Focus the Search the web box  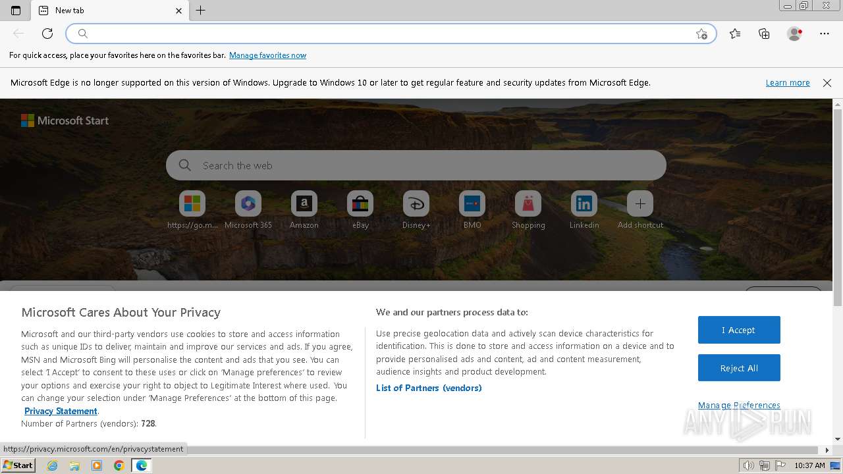[x=416, y=165]
